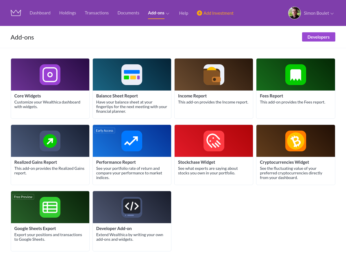Click 'This add-on provides the Fees report.' text

point(292,102)
